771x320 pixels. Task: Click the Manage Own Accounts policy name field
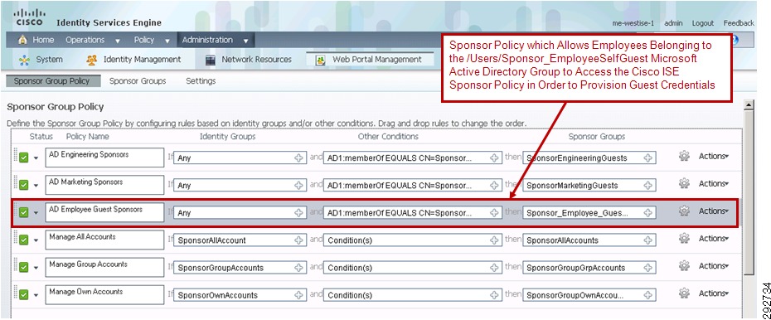click(104, 295)
